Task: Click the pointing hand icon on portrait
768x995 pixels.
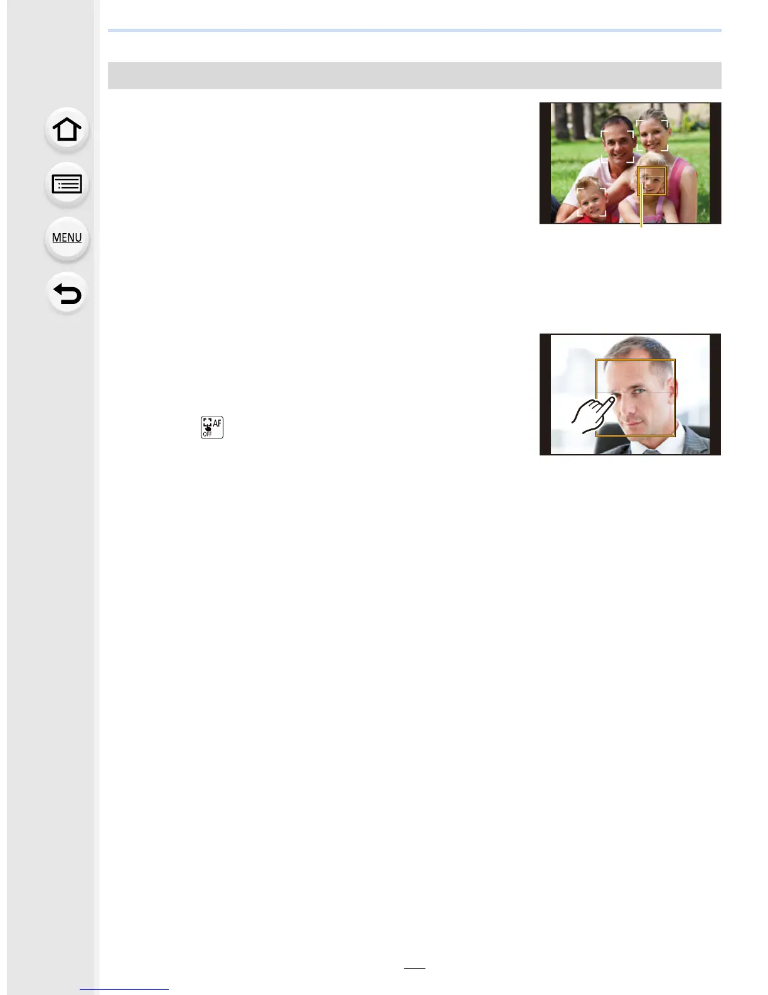Action: pos(592,415)
